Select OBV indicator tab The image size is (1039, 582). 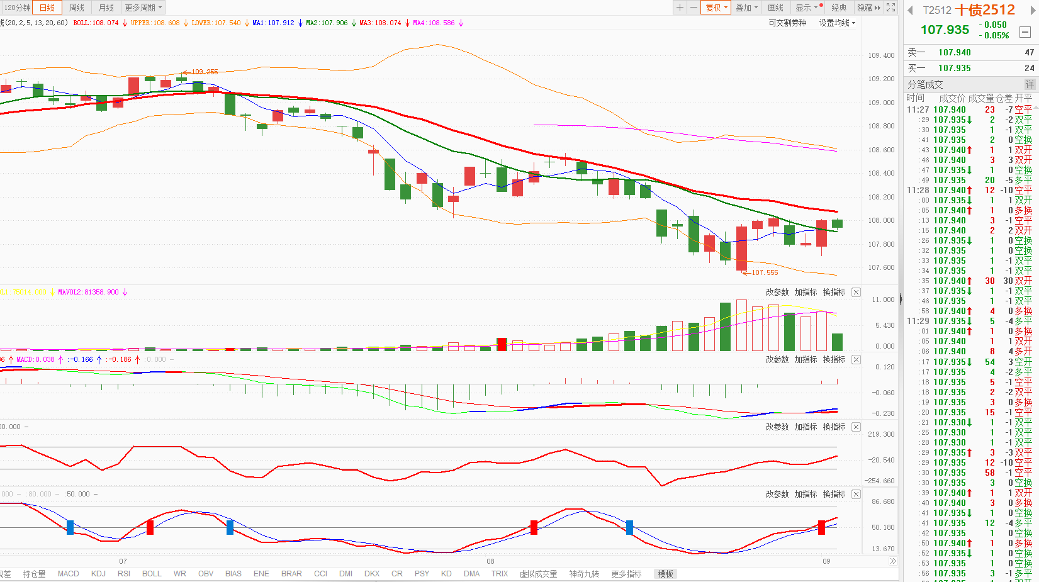206,574
